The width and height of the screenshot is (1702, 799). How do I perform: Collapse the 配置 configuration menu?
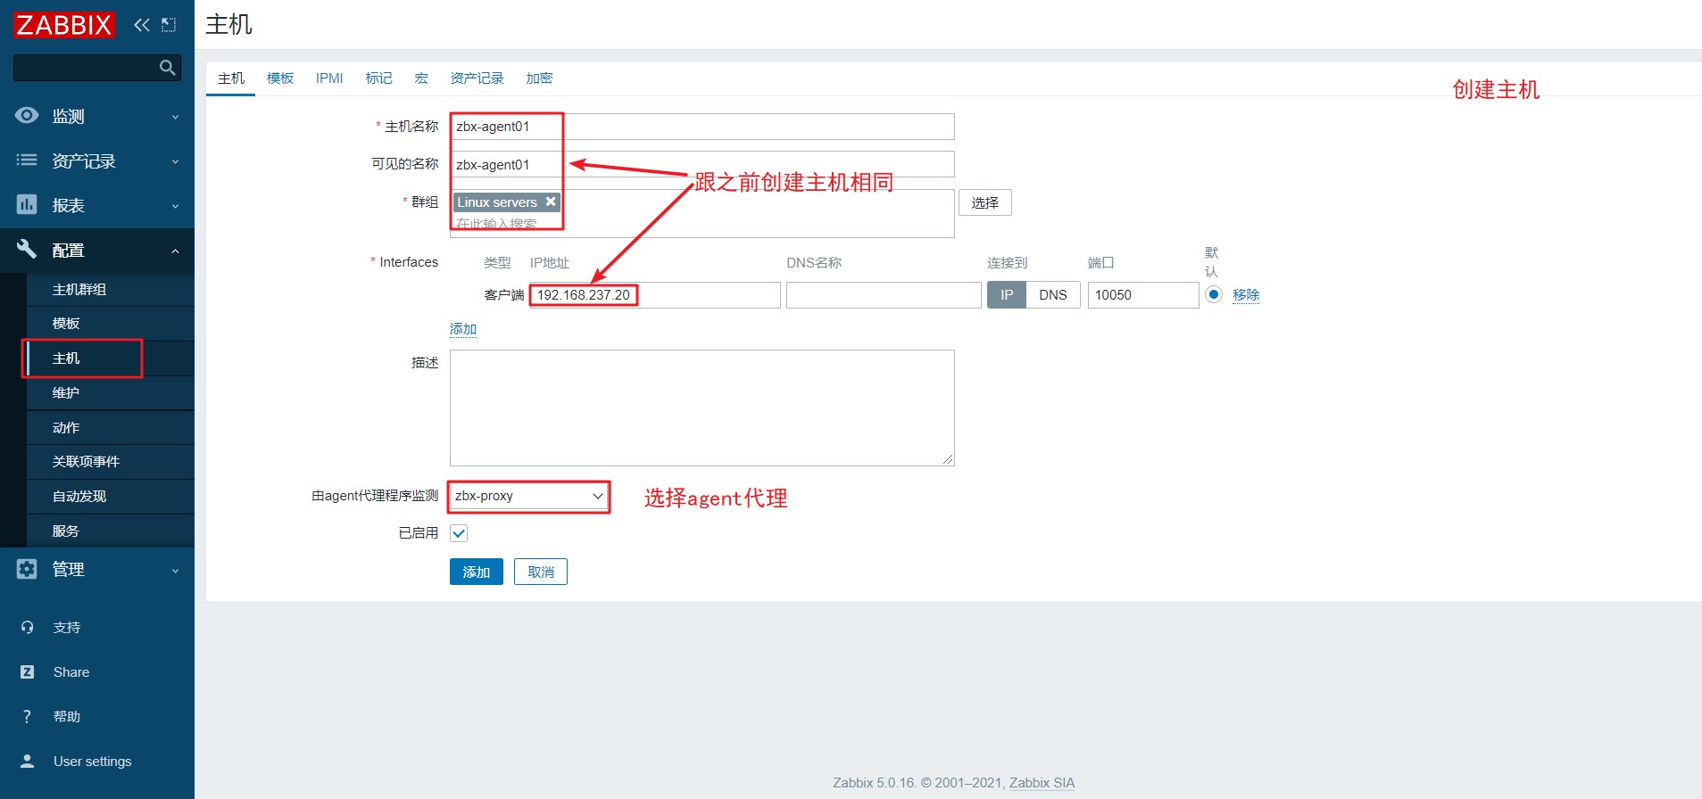click(97, 250)
